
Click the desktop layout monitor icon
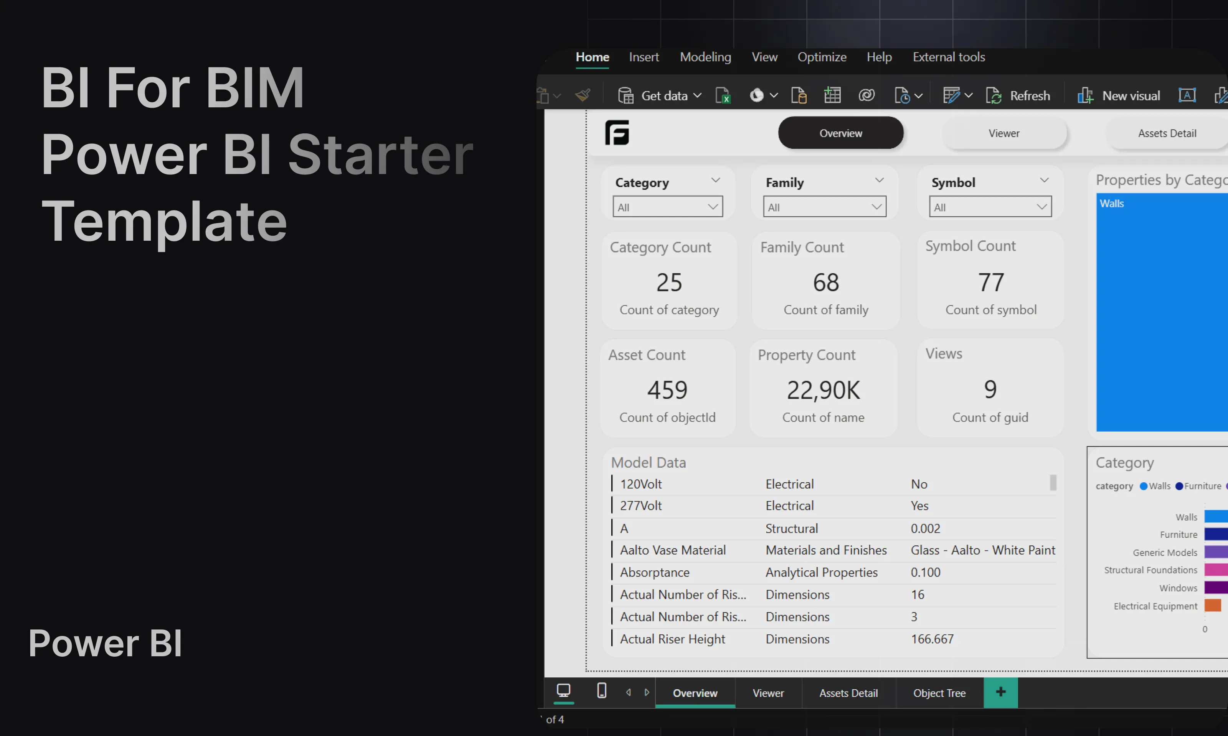pyautogui.click(x=563, y=690)
